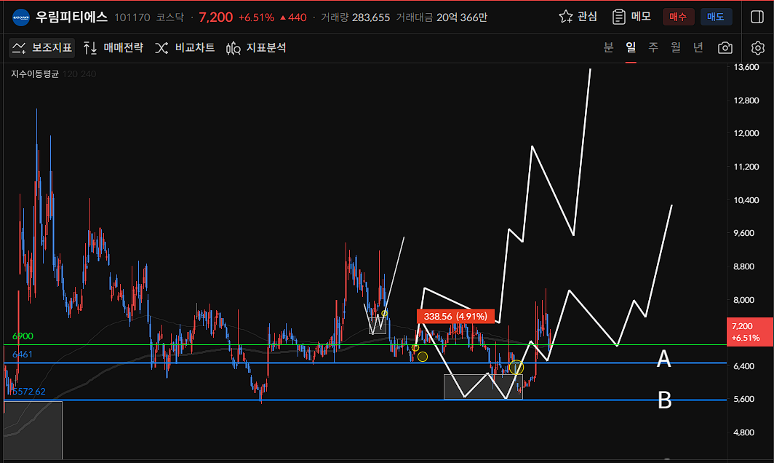Click the green 6900 line label
The image size is (774, 463).
tap(23, 336)
